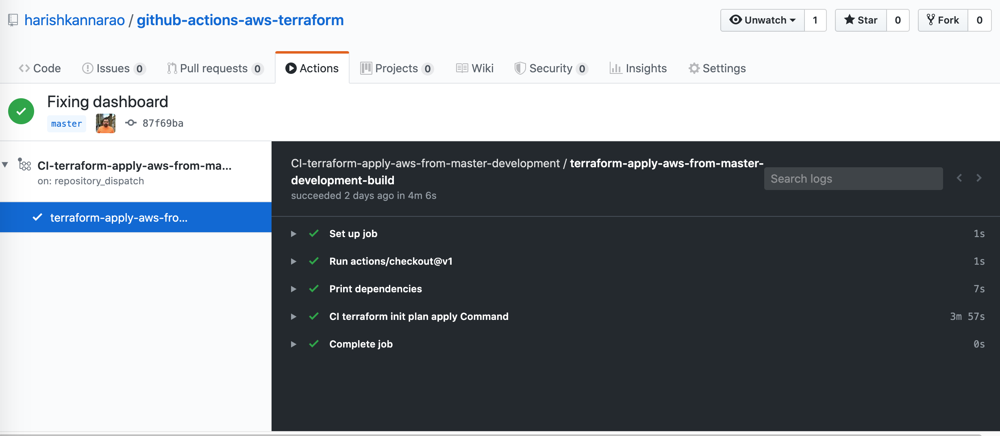1000x436 pixels.
Task: Select the Actions tab
Action: [312, 68]
